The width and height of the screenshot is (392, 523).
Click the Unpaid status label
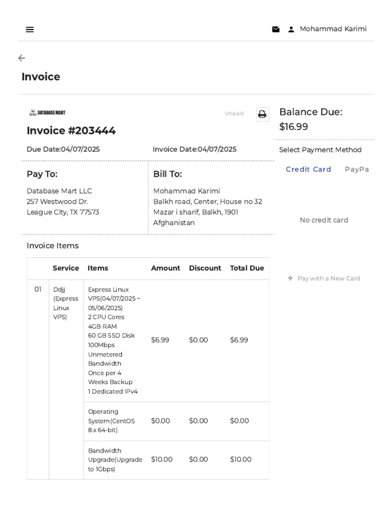[x=234, y=113]
